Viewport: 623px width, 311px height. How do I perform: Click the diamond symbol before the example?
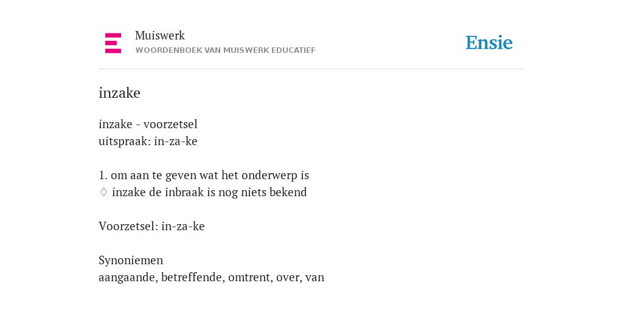103,193
